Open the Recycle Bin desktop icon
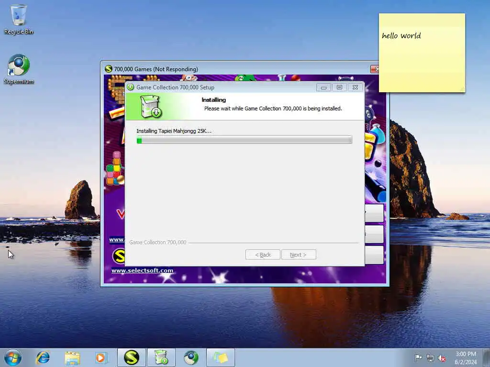The width and height of the screenshot is (490, 367). click(19, 19)
